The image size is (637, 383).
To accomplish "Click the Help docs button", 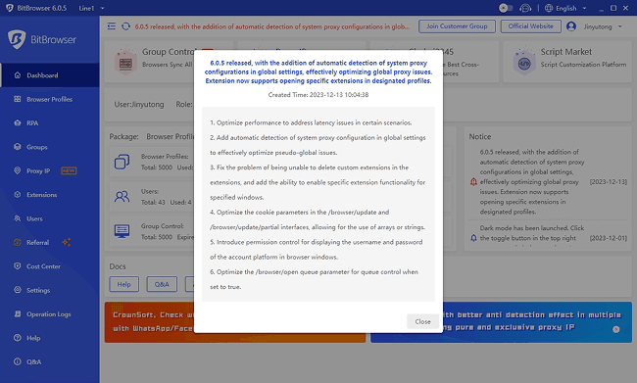I will pyautogui.click(x=123, y=284).
